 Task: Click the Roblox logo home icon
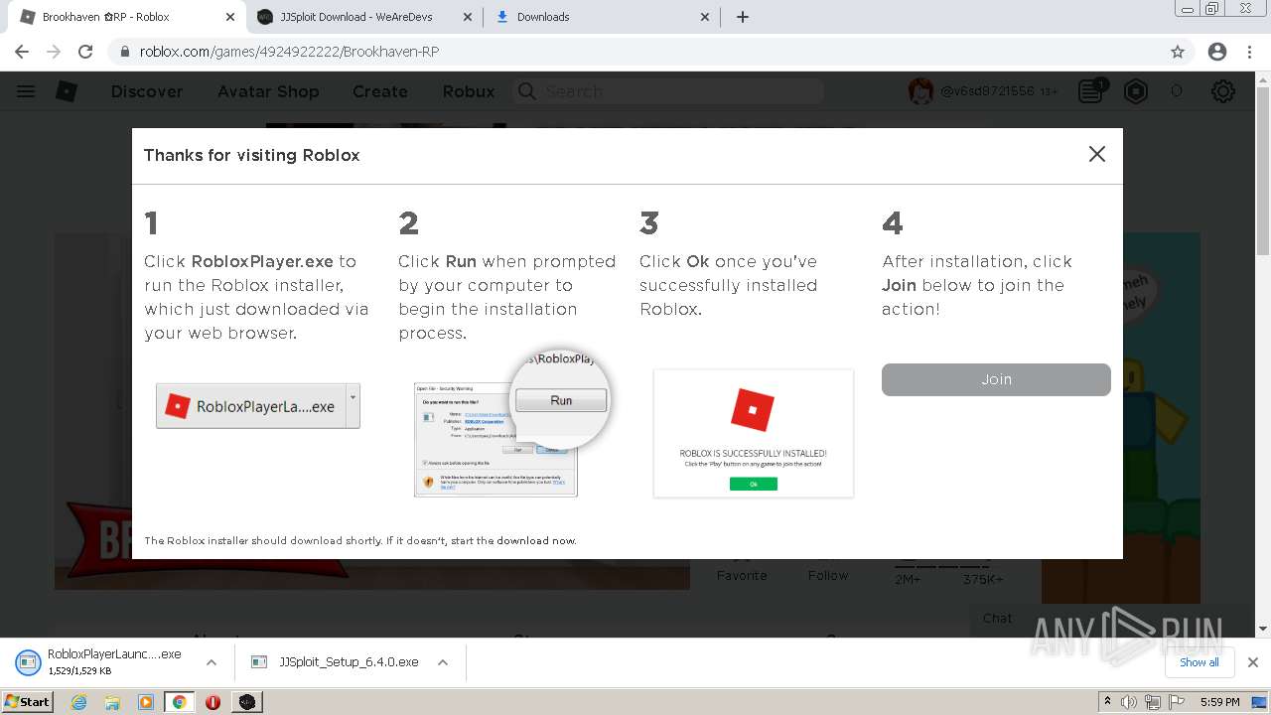(67, 91)
